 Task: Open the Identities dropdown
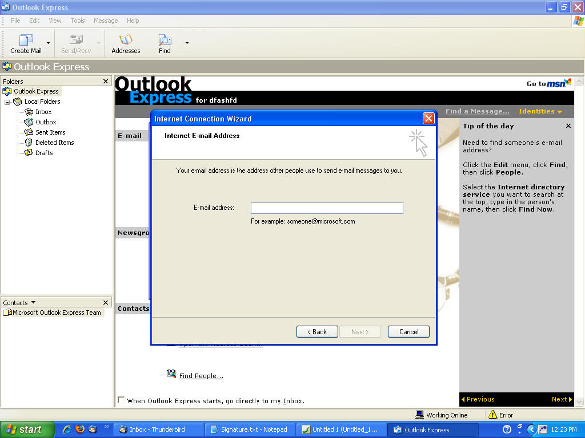click(x=540, y=111)
